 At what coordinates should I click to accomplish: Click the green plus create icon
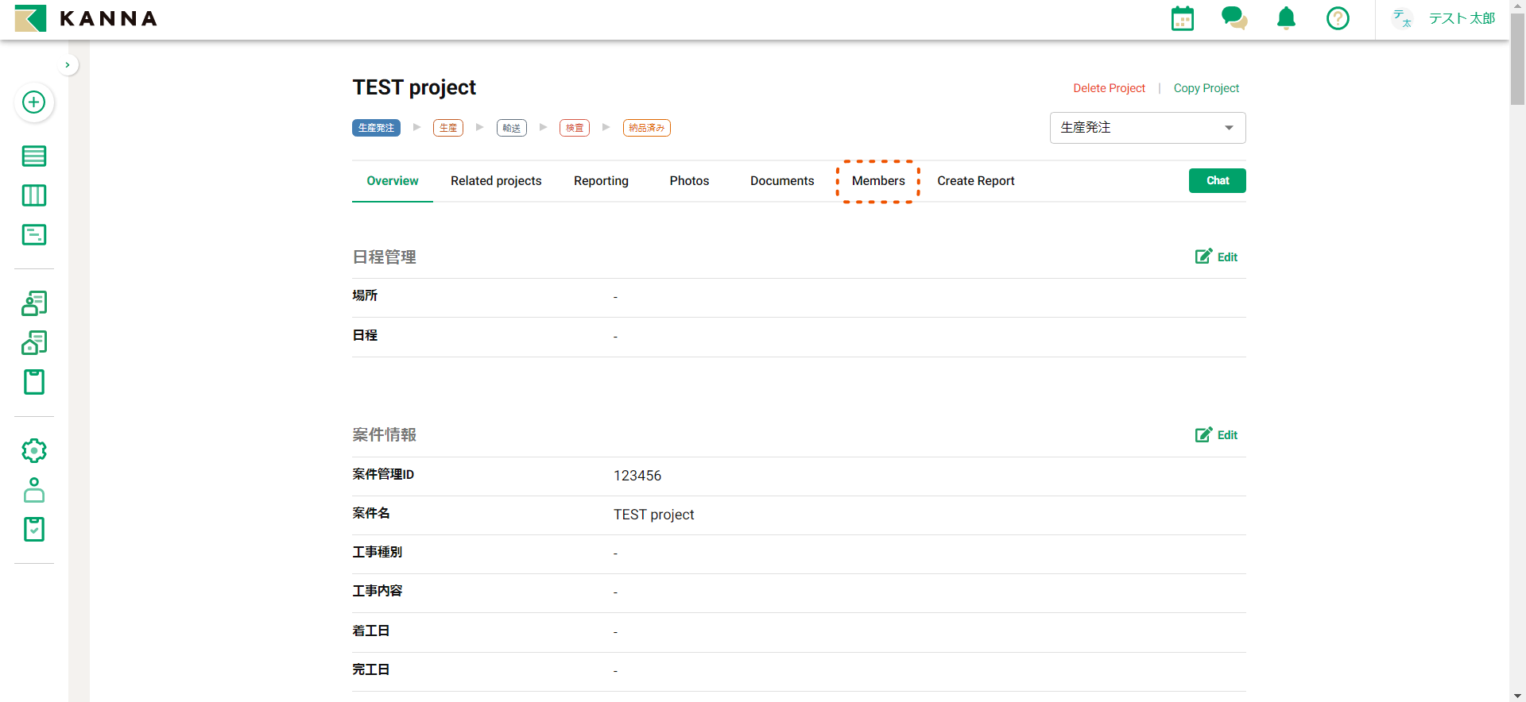tap(33, 102)
